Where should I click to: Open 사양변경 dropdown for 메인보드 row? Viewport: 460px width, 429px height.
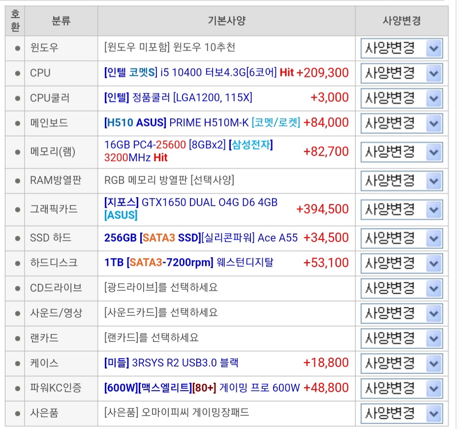point(401,123)
